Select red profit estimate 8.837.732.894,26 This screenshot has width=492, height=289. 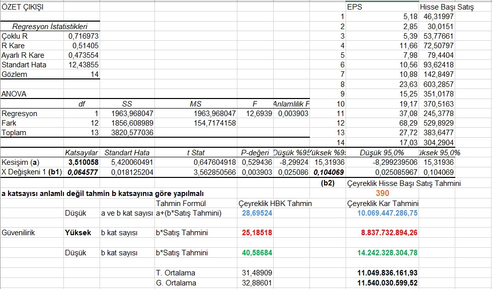[389, 233]
